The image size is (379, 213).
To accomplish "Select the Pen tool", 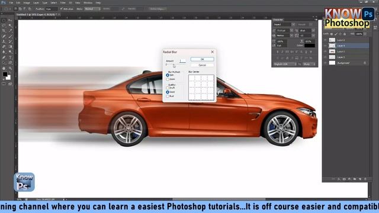I will (x=4, y=57).
